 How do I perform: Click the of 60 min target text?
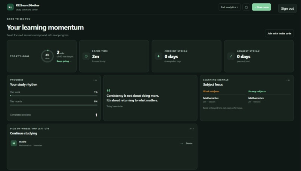click(65, 57)
